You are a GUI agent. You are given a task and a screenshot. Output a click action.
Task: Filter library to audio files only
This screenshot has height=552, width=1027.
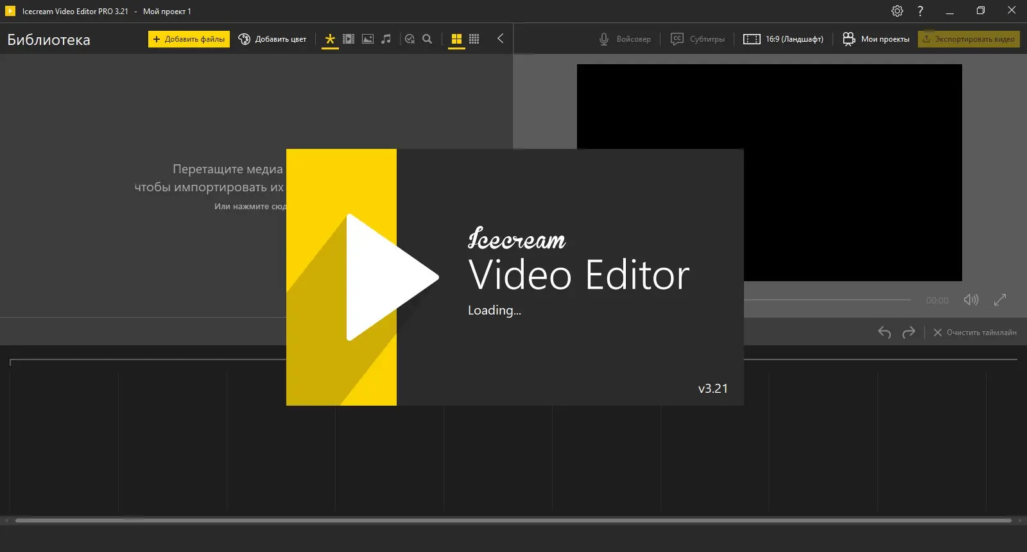[x=386, y=39]
